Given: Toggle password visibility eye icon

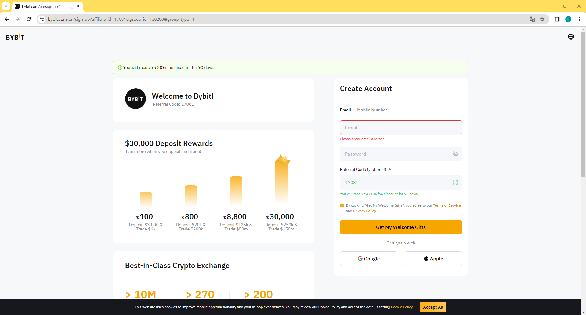Looking at the screenshot, I should pyautogui.click(x=455, y=154).
